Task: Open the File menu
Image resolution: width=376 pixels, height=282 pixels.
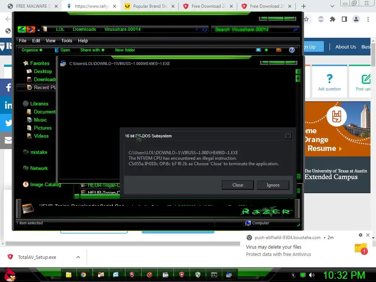Action: (22, 40)
